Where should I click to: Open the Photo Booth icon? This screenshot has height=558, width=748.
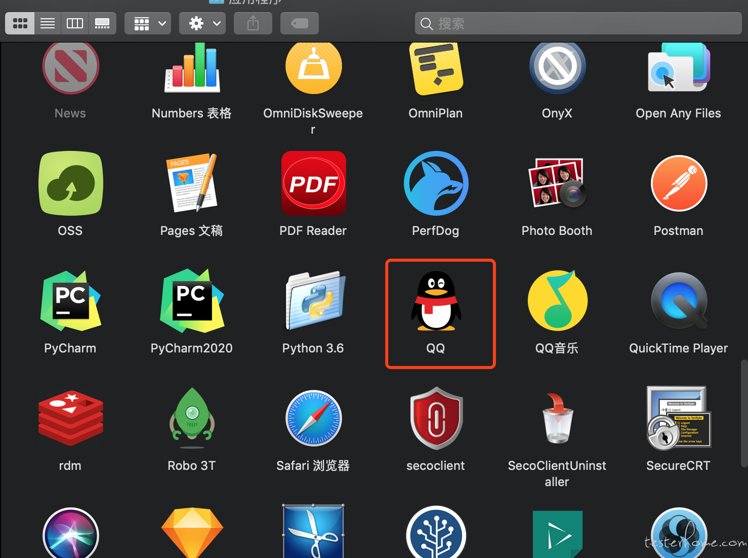point(557,183)
